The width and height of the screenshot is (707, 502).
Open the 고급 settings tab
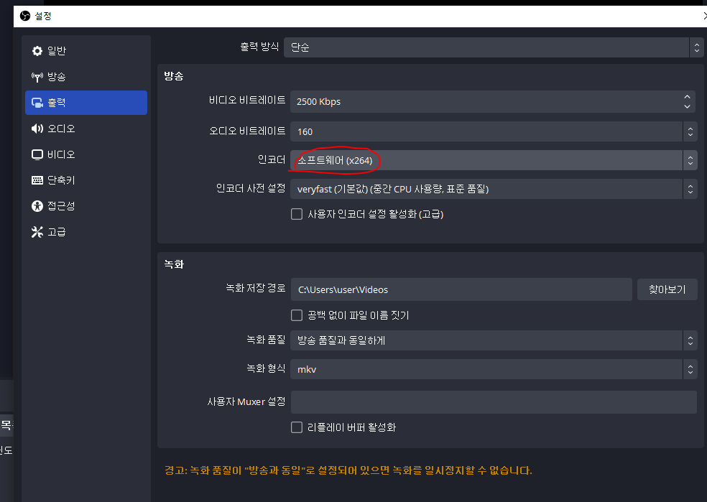pyautogui.click(x=86, y=232)
